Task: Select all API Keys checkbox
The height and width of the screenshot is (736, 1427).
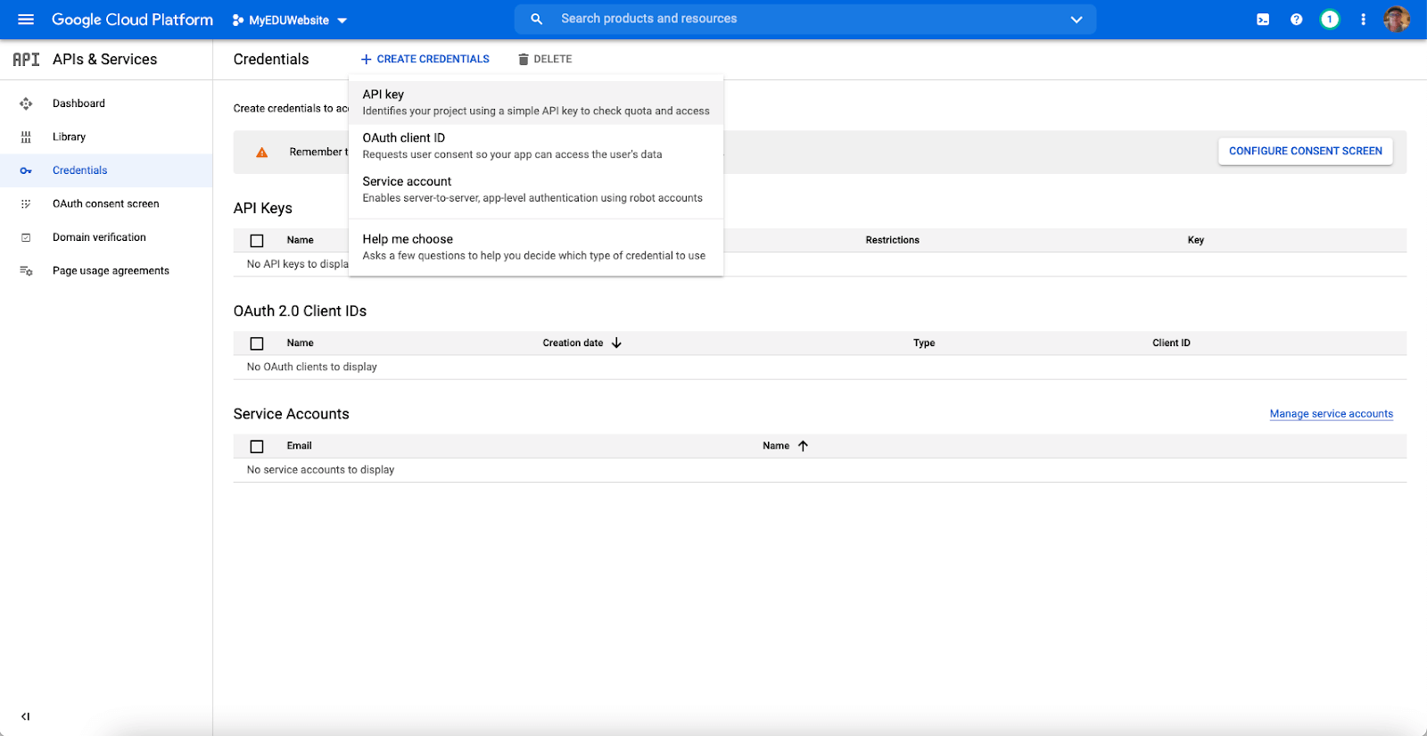Action: [x=257, y=241]
